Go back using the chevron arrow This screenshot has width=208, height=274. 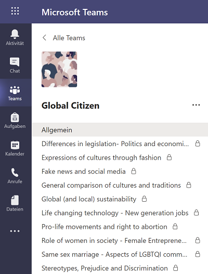[x=44, y=37]
